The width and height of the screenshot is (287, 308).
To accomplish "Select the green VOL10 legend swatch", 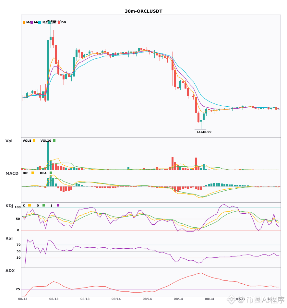I will (54, 140).
